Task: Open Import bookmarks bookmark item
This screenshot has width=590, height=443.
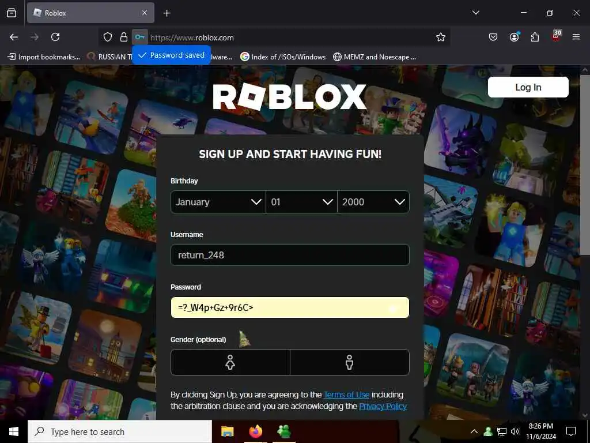Action: [44, 57]
